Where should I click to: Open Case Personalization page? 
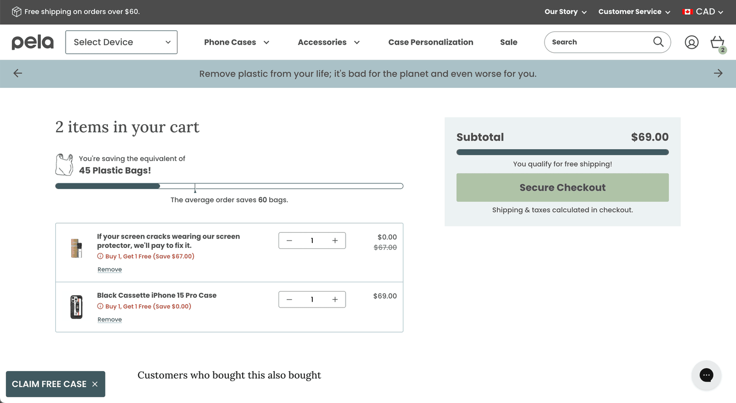point(431,42)
